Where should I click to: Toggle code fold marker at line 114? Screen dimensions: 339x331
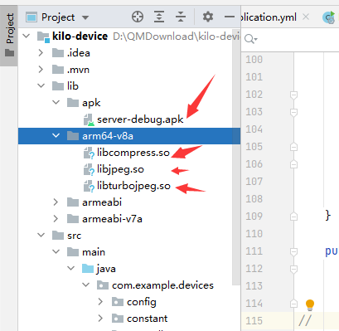pos(293,304)
